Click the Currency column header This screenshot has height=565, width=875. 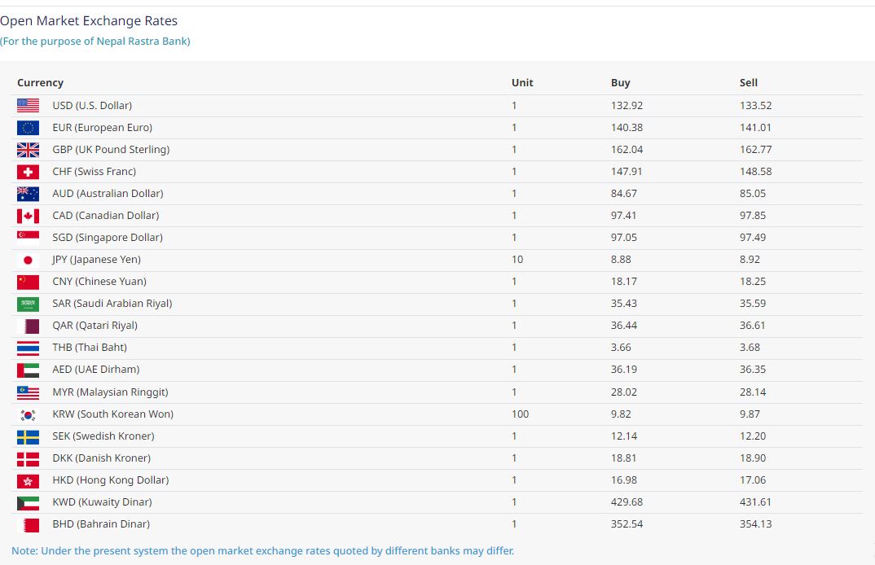tap(40, 83)
